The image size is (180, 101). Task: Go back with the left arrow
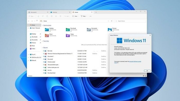coord(29,21)
